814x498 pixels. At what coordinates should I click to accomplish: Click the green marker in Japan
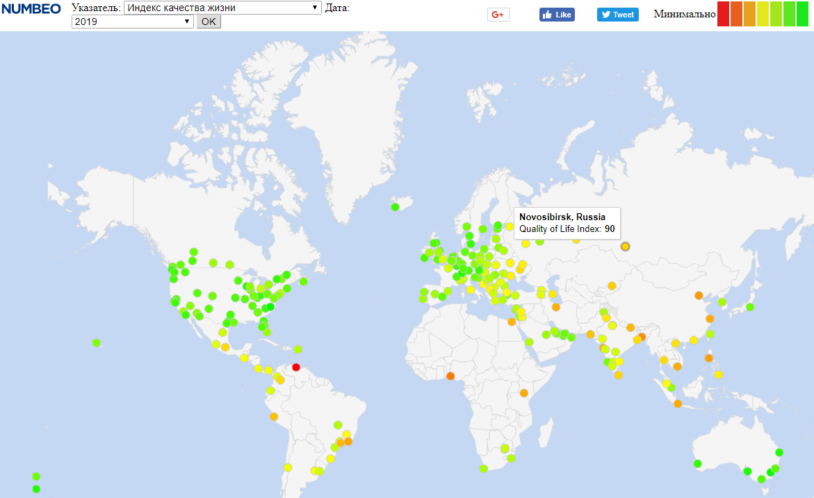pos(750,306)
